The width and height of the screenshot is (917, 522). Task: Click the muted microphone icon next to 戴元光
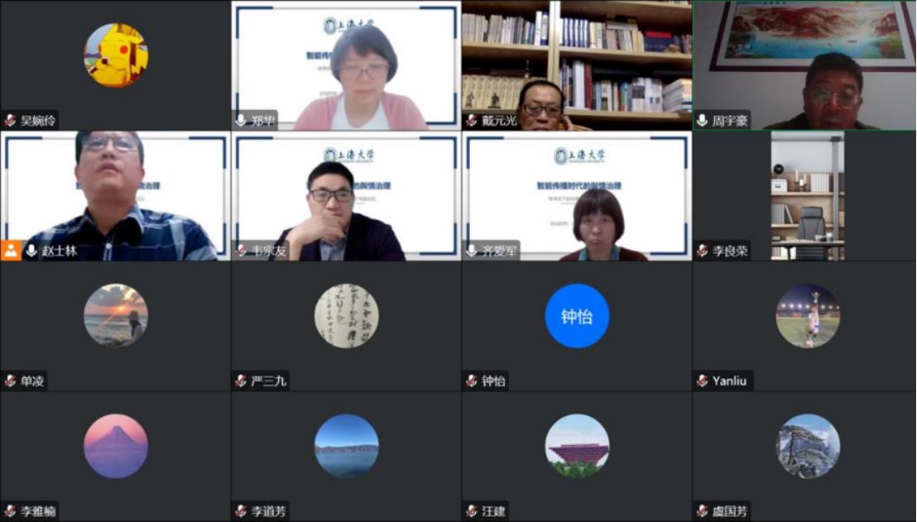[x=472, y=121]
